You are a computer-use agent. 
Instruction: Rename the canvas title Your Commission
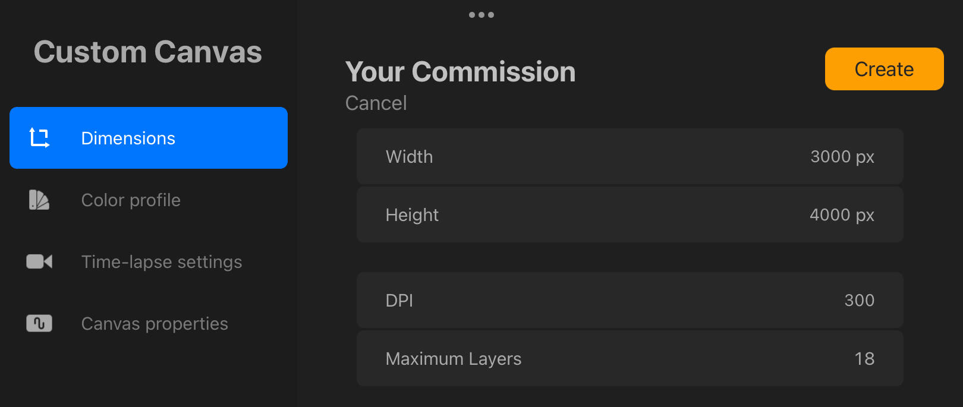tap(460, 72)
